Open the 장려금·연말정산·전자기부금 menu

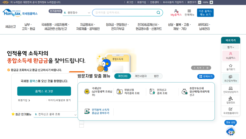pyautogui.click(x=117, y=27)
